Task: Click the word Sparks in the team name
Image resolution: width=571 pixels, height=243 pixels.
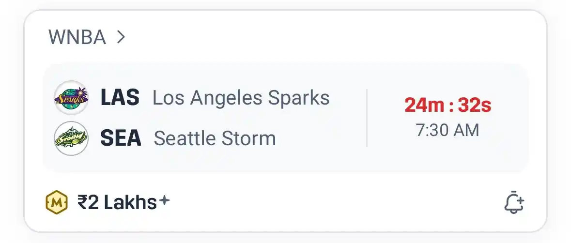Action: coord(299,98)
